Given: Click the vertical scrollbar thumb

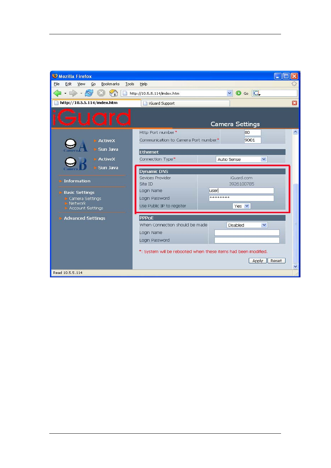Looking at the screenshot, I should (296, 224).
